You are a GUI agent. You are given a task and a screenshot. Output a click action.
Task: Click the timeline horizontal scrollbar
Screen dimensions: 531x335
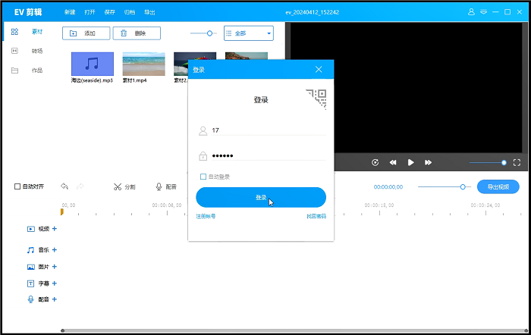point(294,330)
